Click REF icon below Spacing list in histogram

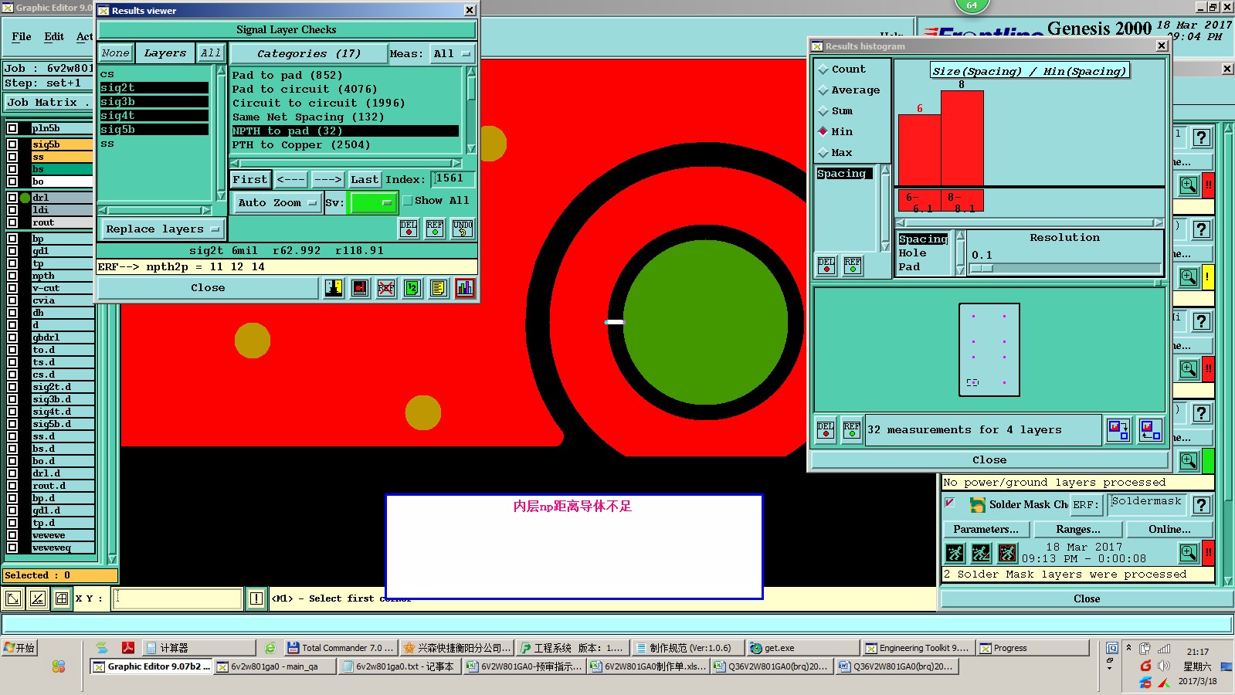(x=852, y=266)
